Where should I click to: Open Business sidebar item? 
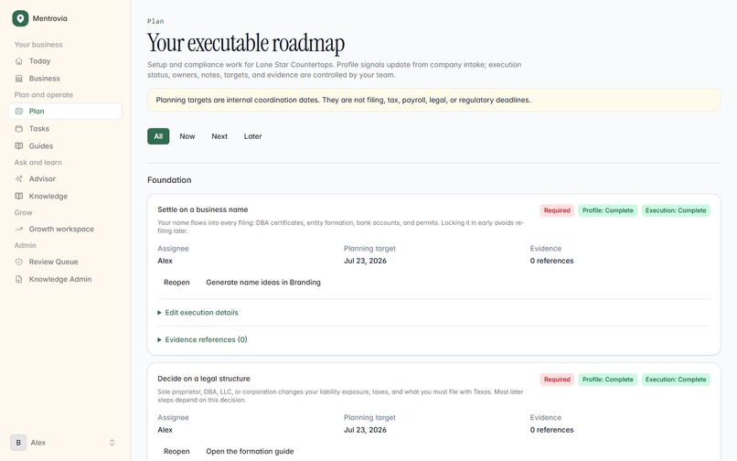click(65, 79)
